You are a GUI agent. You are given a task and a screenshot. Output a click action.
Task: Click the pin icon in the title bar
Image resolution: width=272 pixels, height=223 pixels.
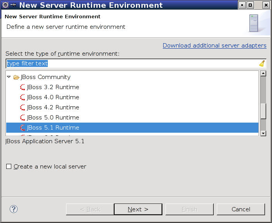pyautogui.click(x=13, y=5)
